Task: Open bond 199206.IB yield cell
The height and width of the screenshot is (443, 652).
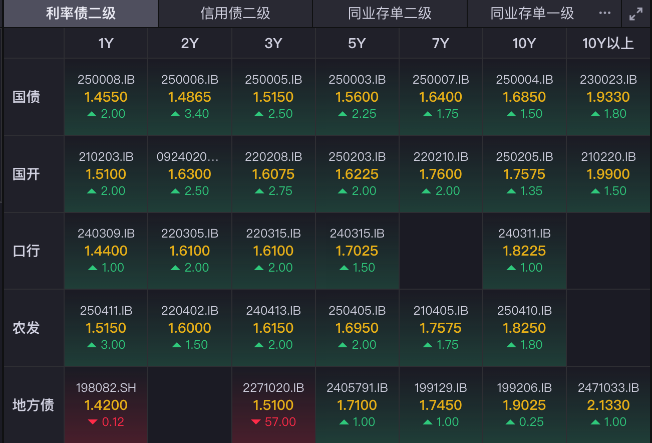Action: point(524,405)
